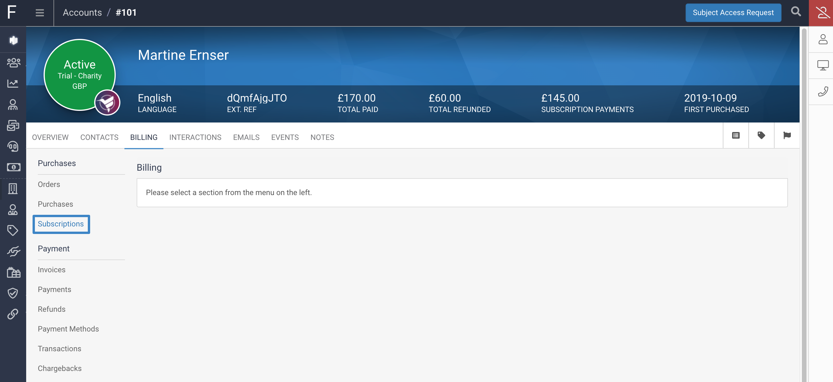Go to Accounts breadcrumb link

[82, 12]
